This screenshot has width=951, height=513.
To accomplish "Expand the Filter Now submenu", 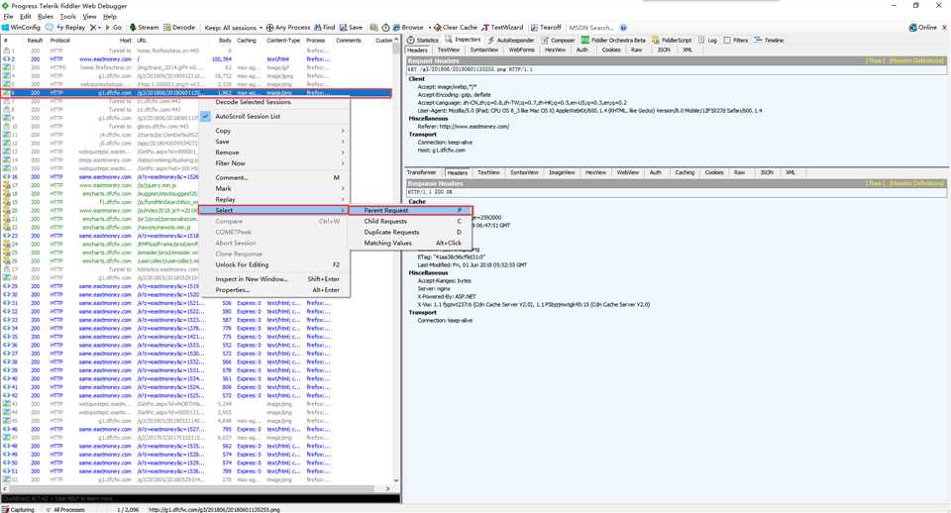I will click(274, 163).
